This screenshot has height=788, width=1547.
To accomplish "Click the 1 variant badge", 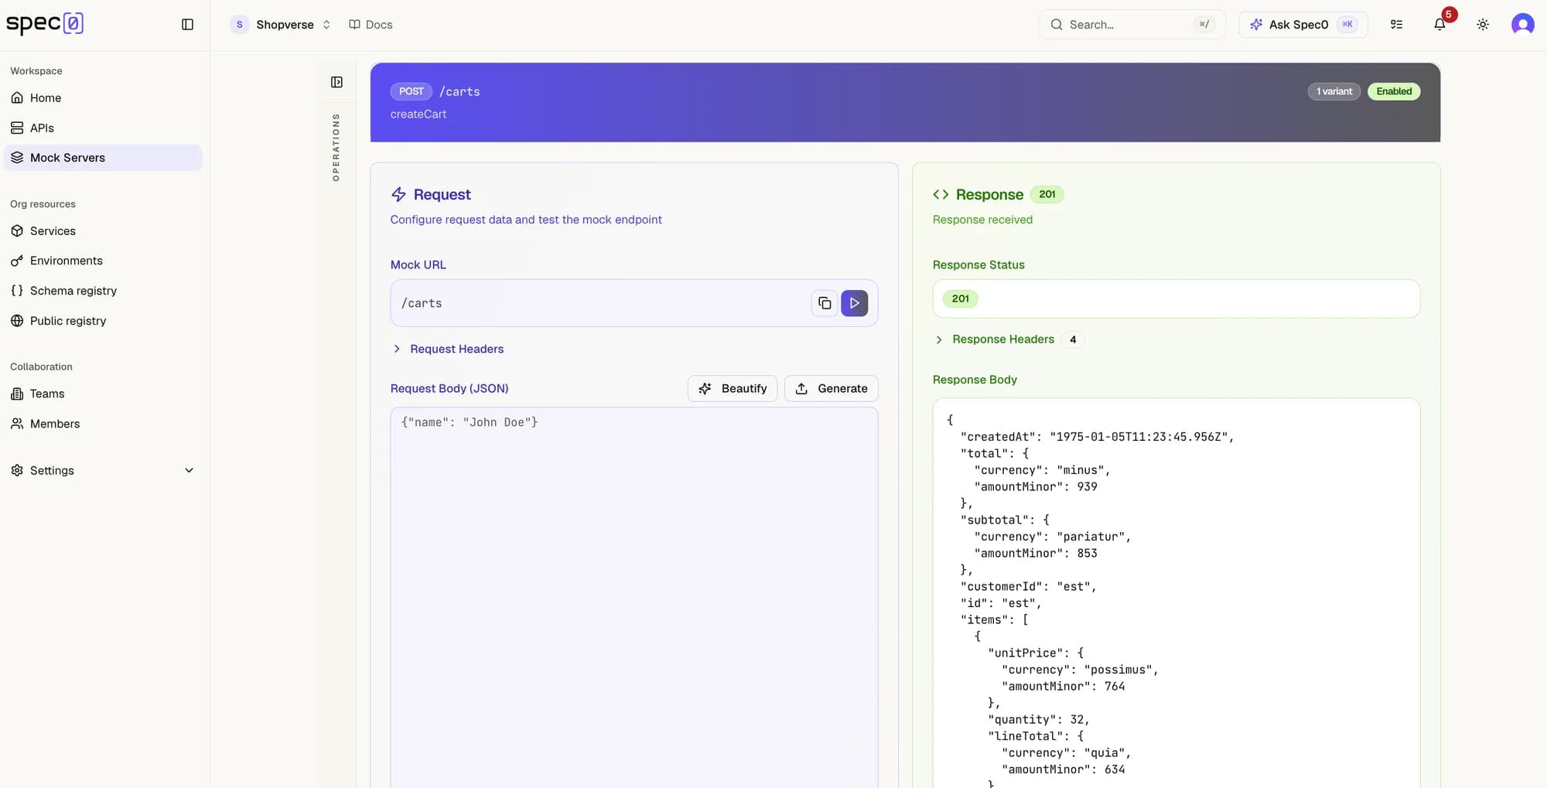I will coord(1334,91).
